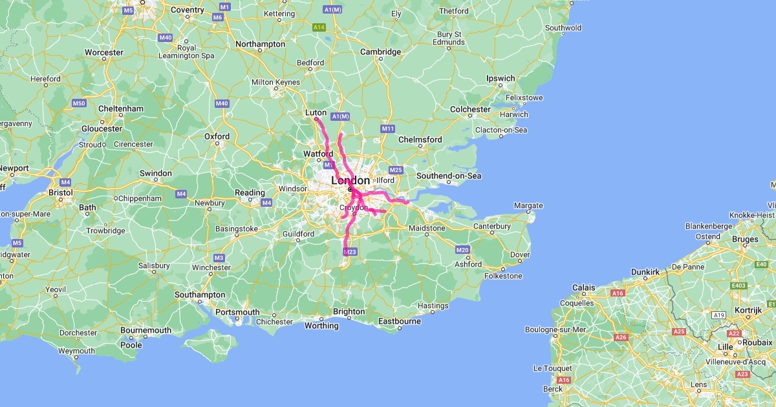
Task: Click the green A14 road shield
Action: click(318, 28)
